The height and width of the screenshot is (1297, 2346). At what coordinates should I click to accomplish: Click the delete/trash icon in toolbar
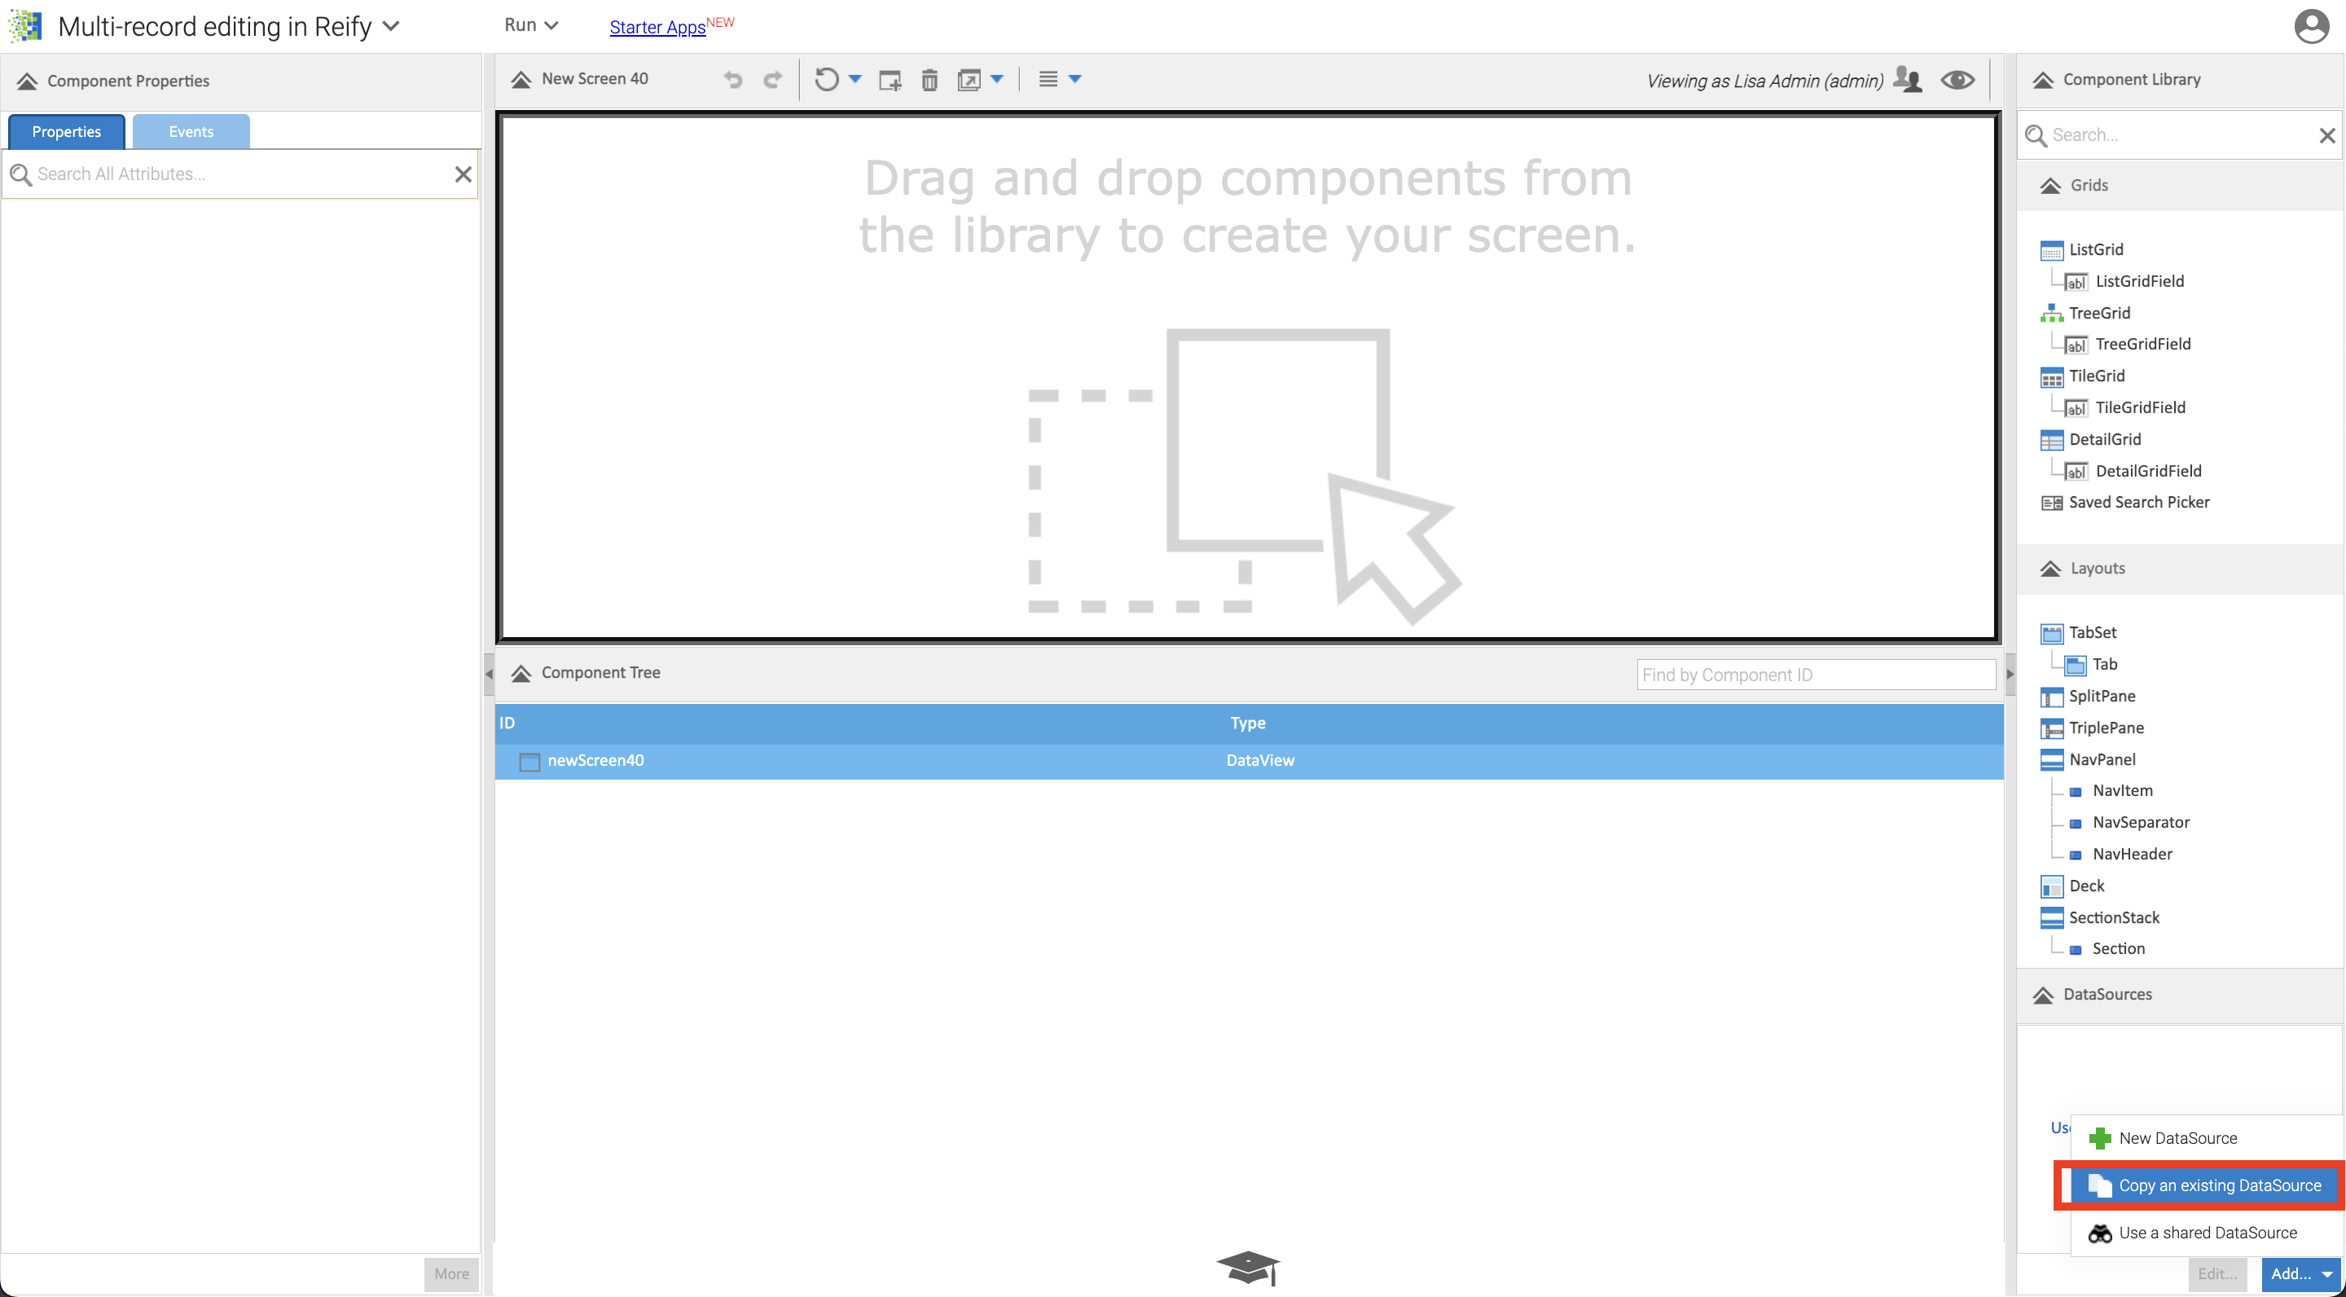(x=929, y=80)
